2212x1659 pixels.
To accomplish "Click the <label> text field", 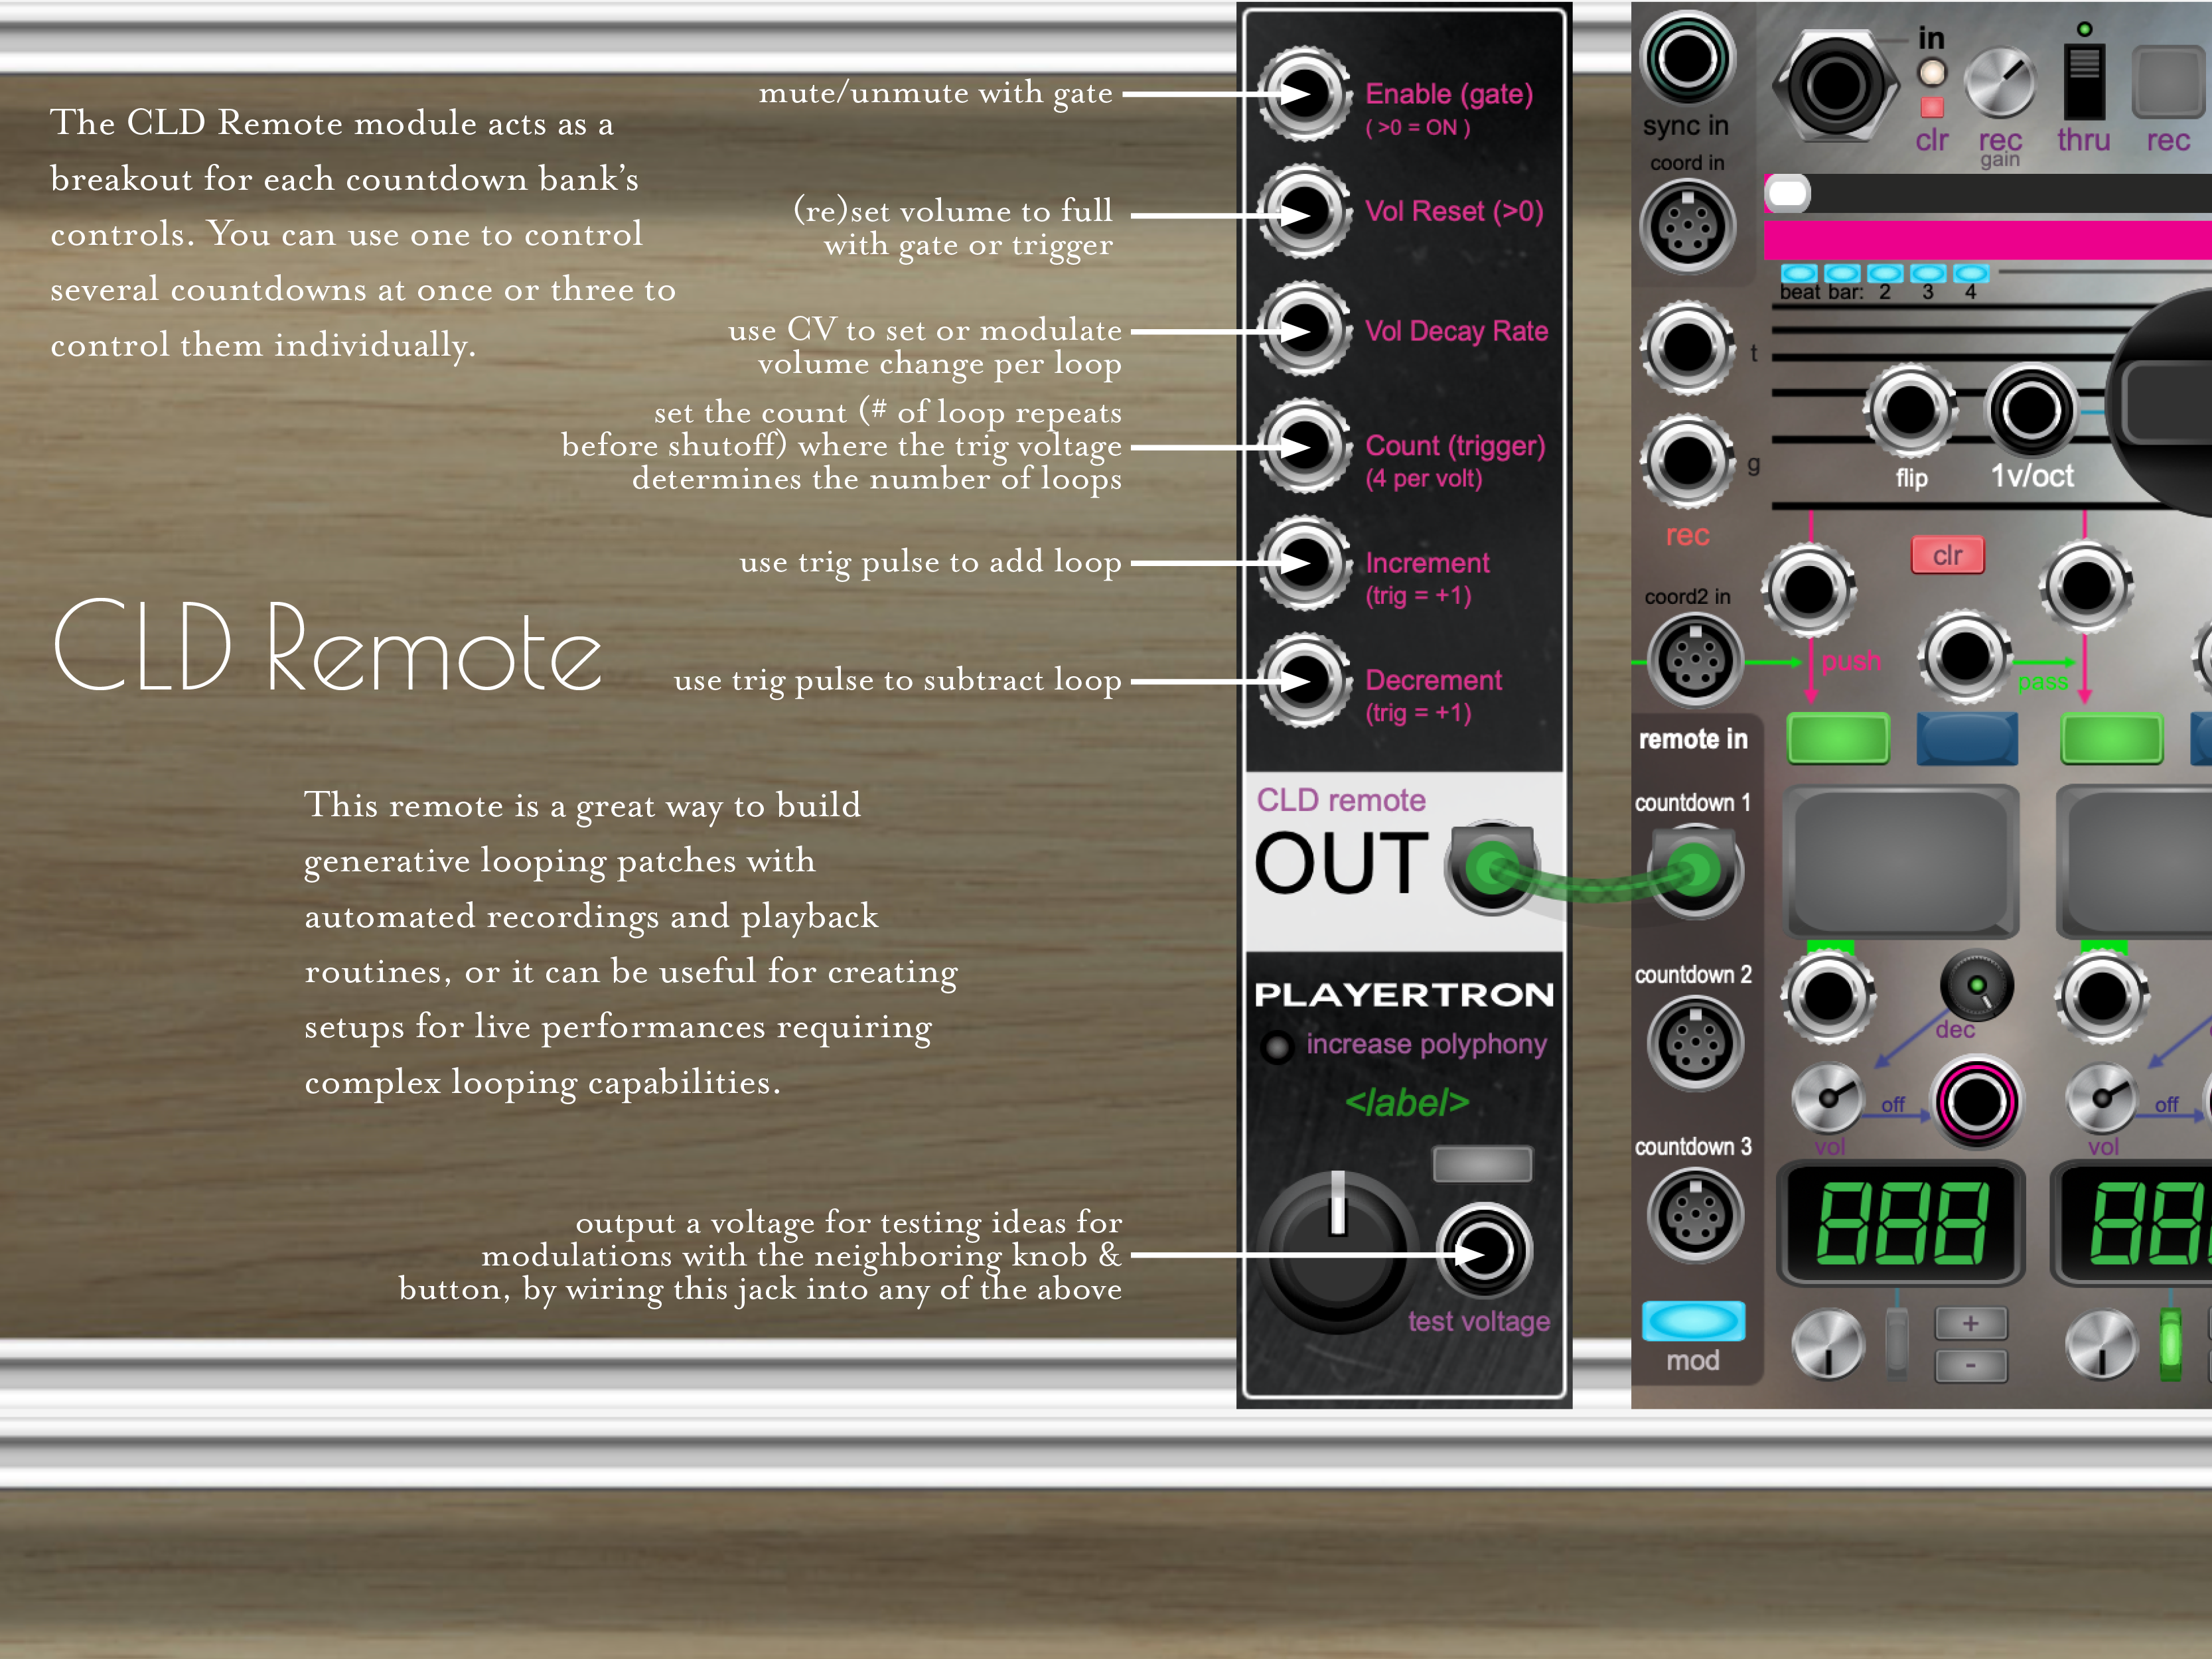I will click(x=1406, y=1103).
